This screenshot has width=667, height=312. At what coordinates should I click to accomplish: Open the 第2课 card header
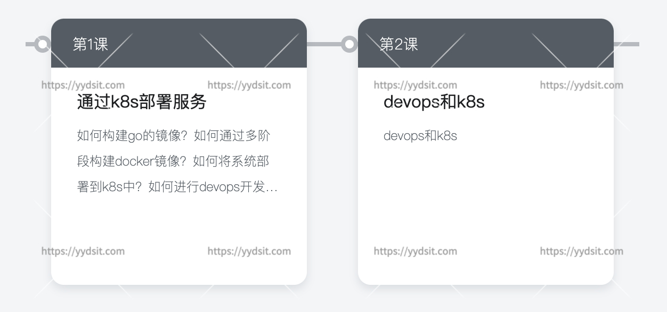(486, 43)
